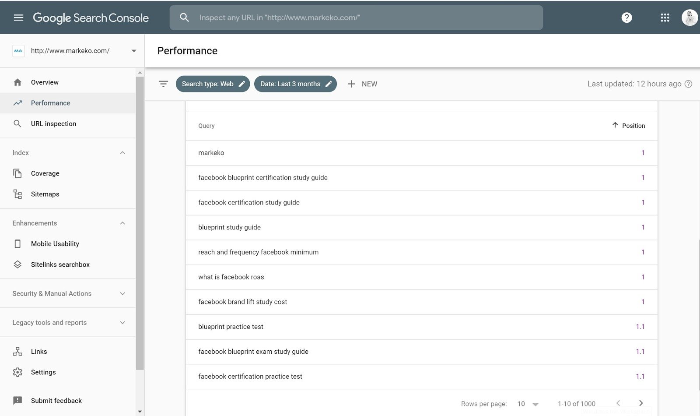Screen dimensions: 700x416
Task: Click the Position sort arrow icon
Action: [615, 125]
